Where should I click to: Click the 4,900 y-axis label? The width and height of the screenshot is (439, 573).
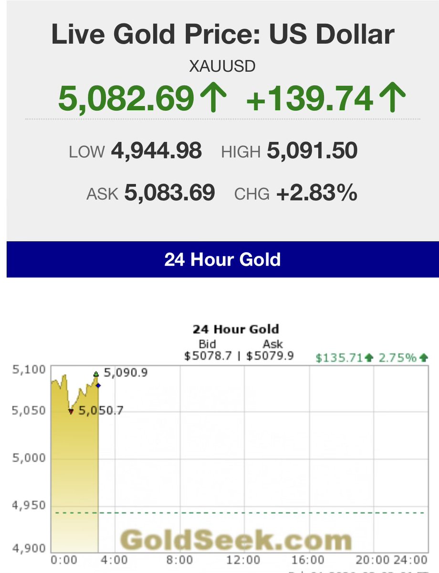tap(28, 548)
